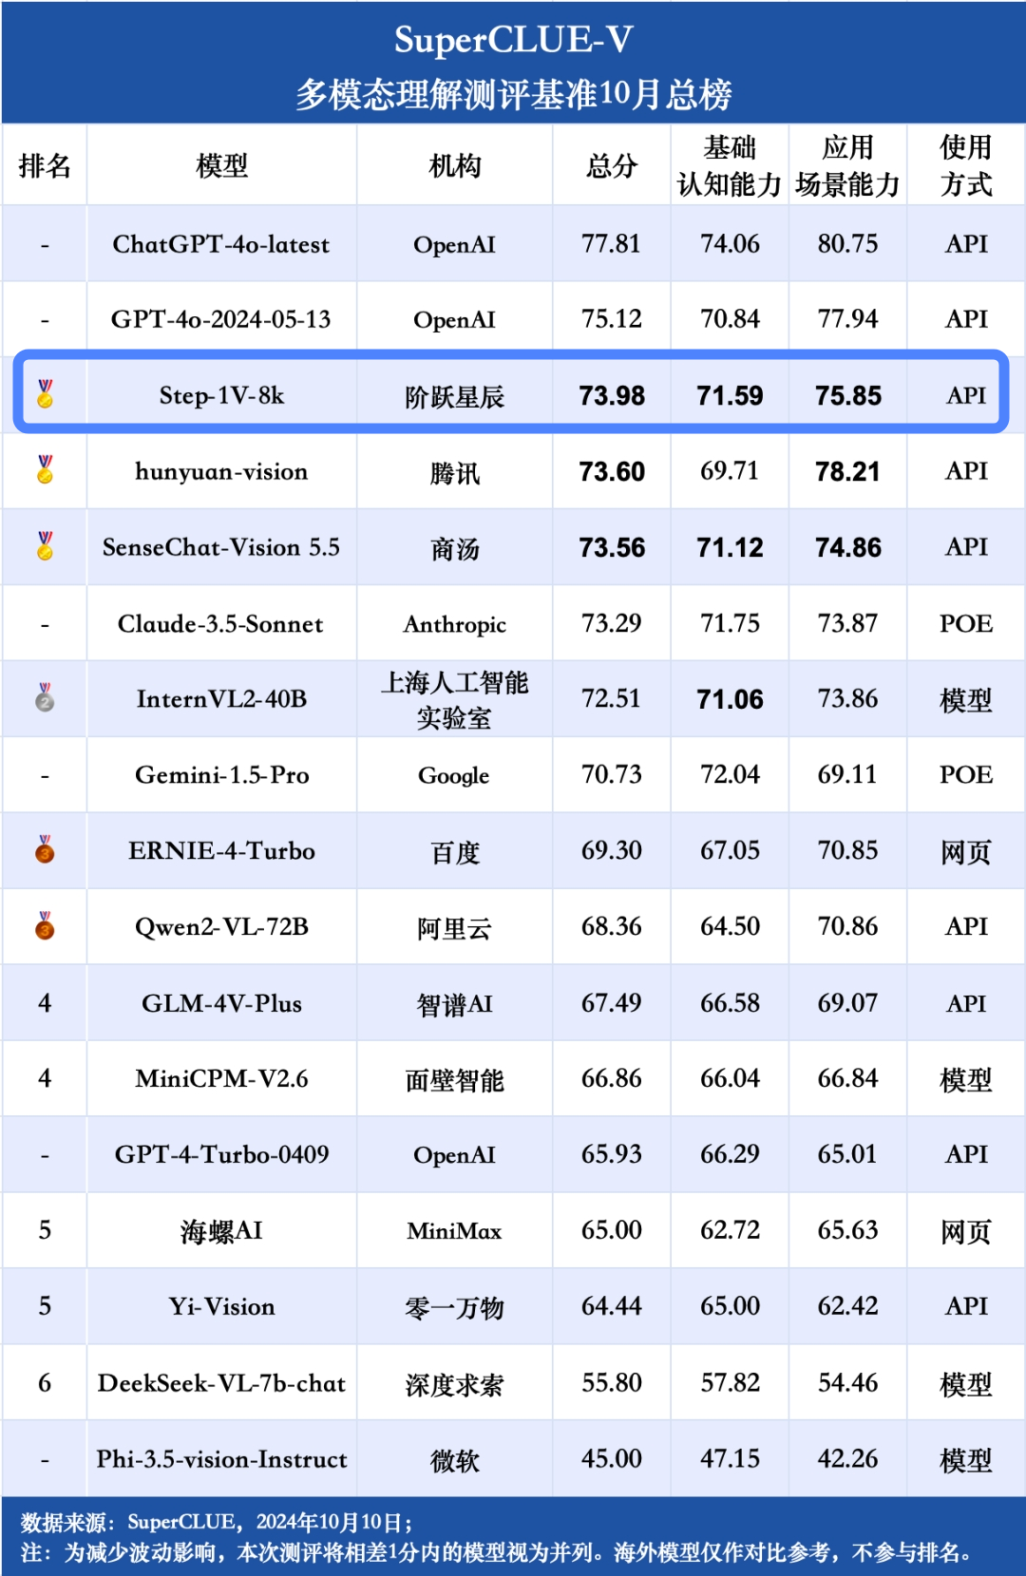This screenshot has width=1026, height=1576.
Task: Click the 面壁智能 organization cell
Action: coord(454,1080)
